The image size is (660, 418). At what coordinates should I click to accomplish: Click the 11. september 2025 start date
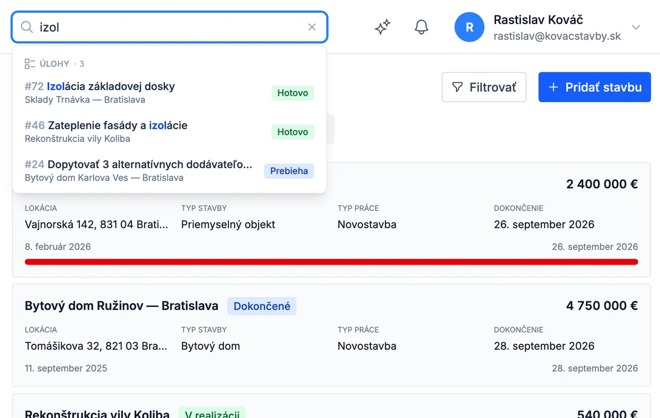66,368
